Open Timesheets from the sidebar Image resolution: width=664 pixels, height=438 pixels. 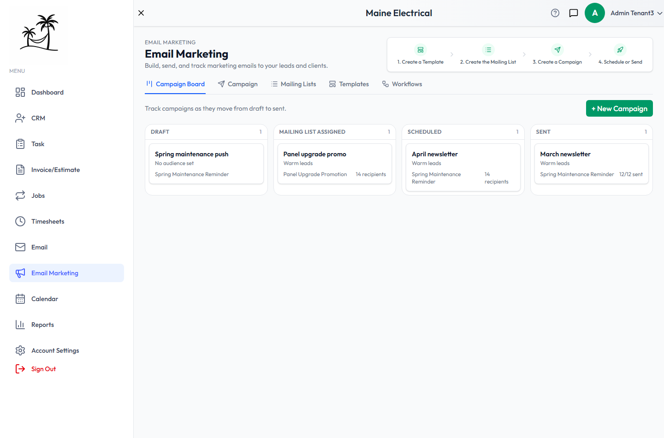pyautogui.click(x=66, y=221)
